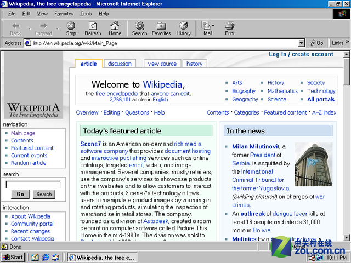
Task: Go to Home via toolbar icon
Action: 115,28
